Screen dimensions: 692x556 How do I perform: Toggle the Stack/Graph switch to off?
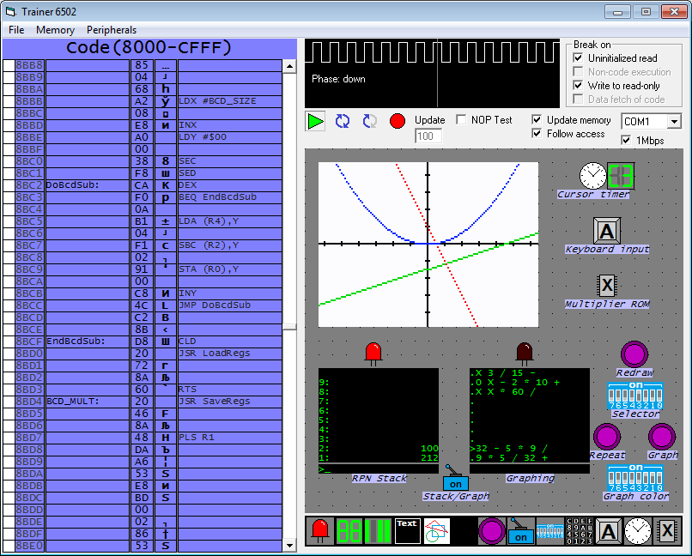(455, 483)
